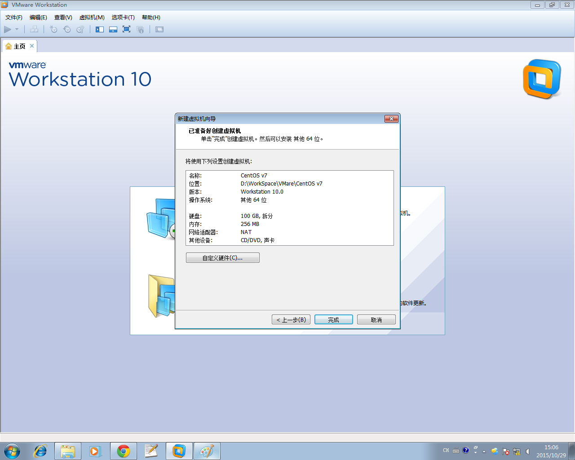Select the 100 GB, 拆分 disk value

pos(257,216)
